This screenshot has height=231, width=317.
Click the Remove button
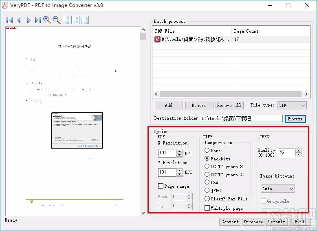coord(199,105)
